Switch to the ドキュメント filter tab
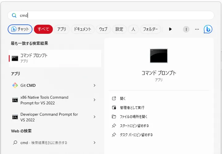Viewport: 222px width, 154px height. click(83, 29)
